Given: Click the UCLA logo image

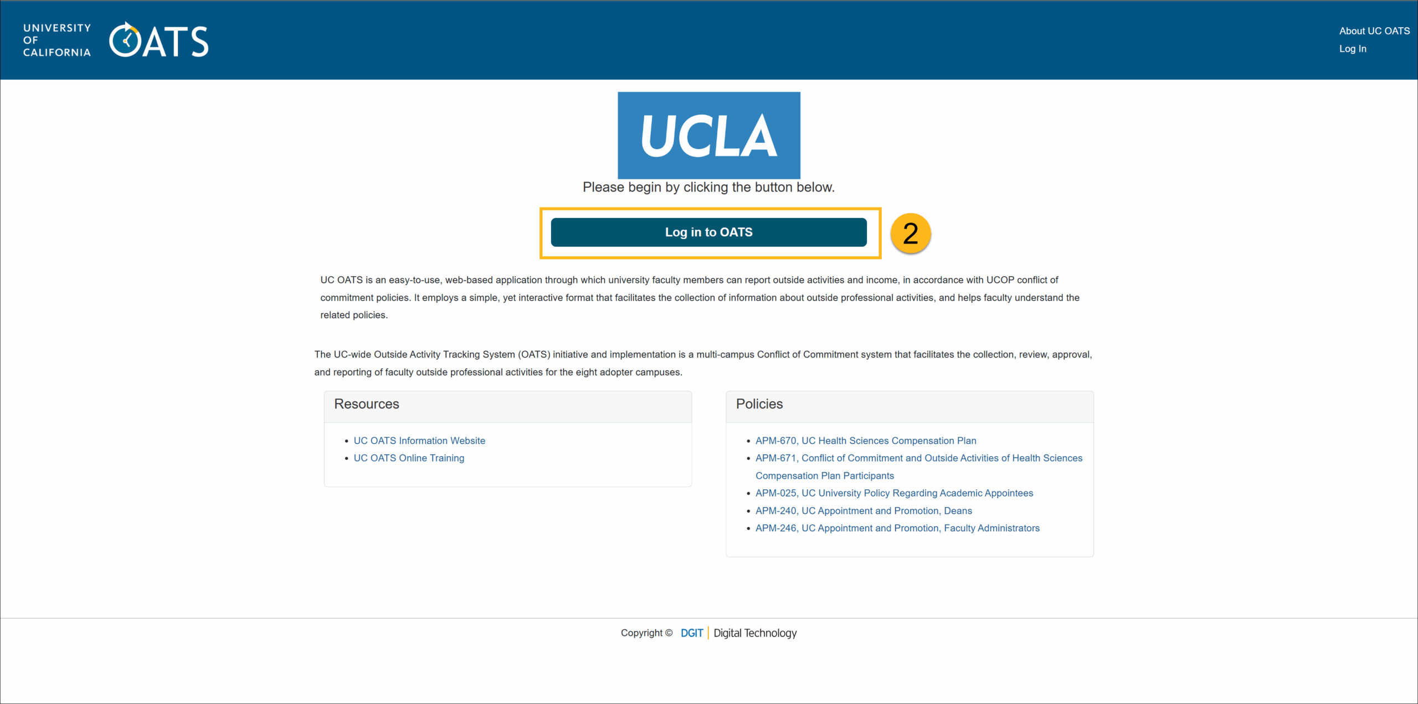Looking at the screenshot, I should tap(708, 135).
